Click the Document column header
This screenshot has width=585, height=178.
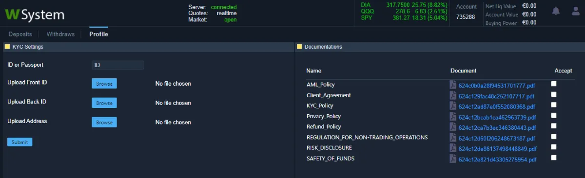(x=463, y=71)
